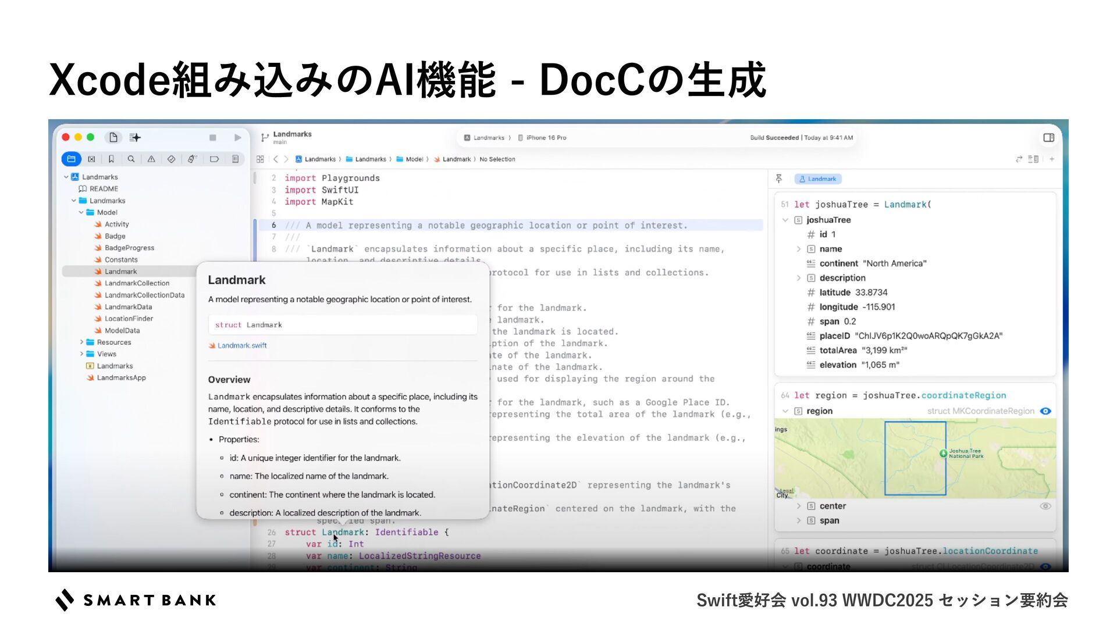The height and width of the screenshot is (628, 1117).
Task: Click the Build Succeeded status
Action: [x=801, y=138]
